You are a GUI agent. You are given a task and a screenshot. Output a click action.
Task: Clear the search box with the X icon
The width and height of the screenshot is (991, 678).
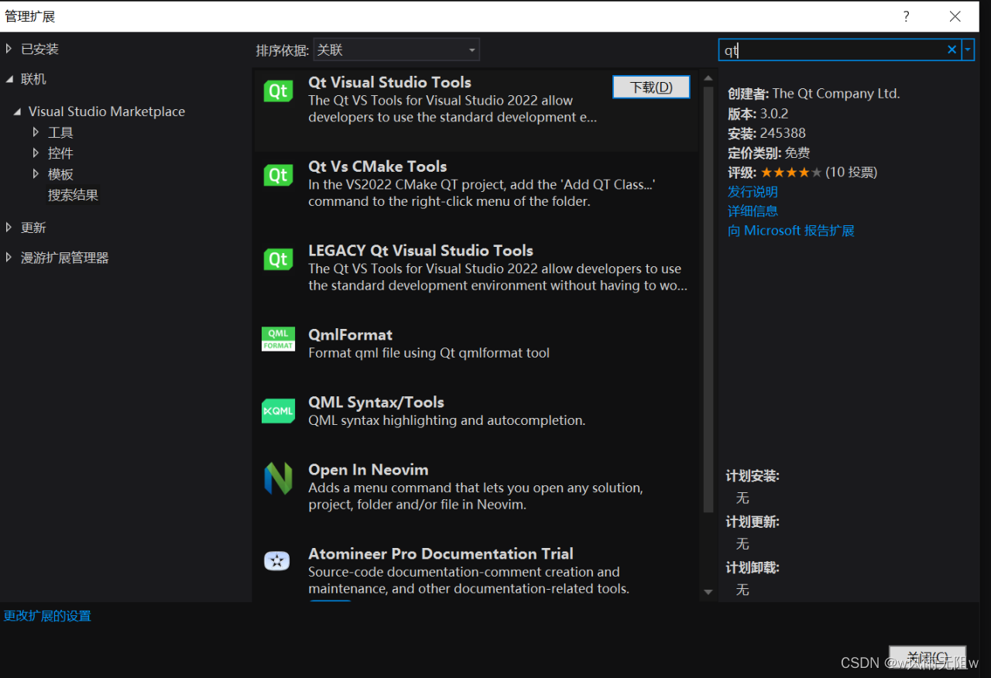[x=952, y=50]
